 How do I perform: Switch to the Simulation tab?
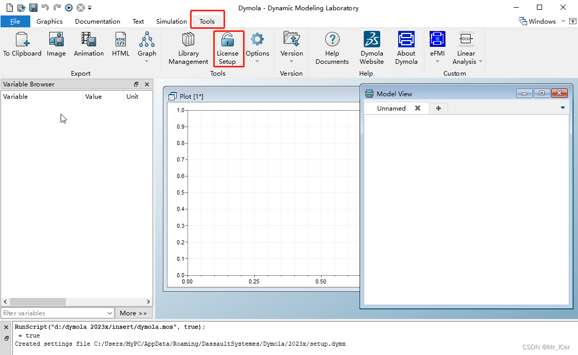(172, 22)
